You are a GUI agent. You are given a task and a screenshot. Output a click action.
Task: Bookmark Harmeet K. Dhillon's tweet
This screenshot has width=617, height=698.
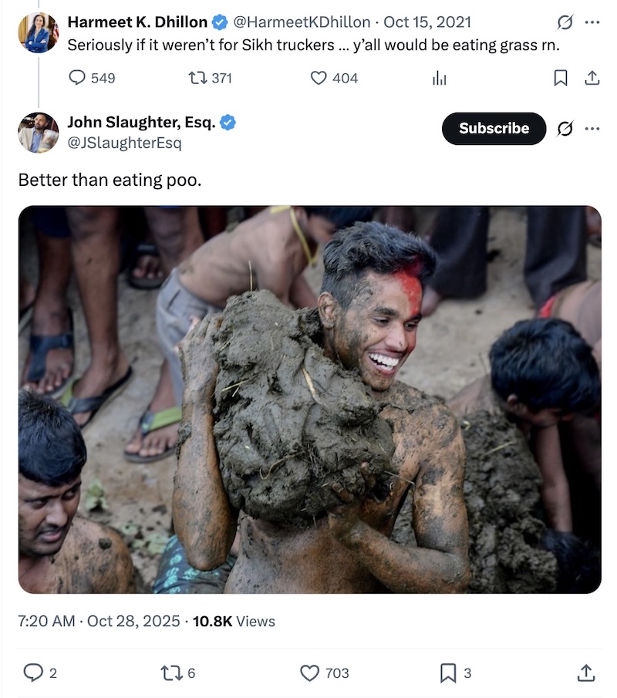[x=561, y=77]
